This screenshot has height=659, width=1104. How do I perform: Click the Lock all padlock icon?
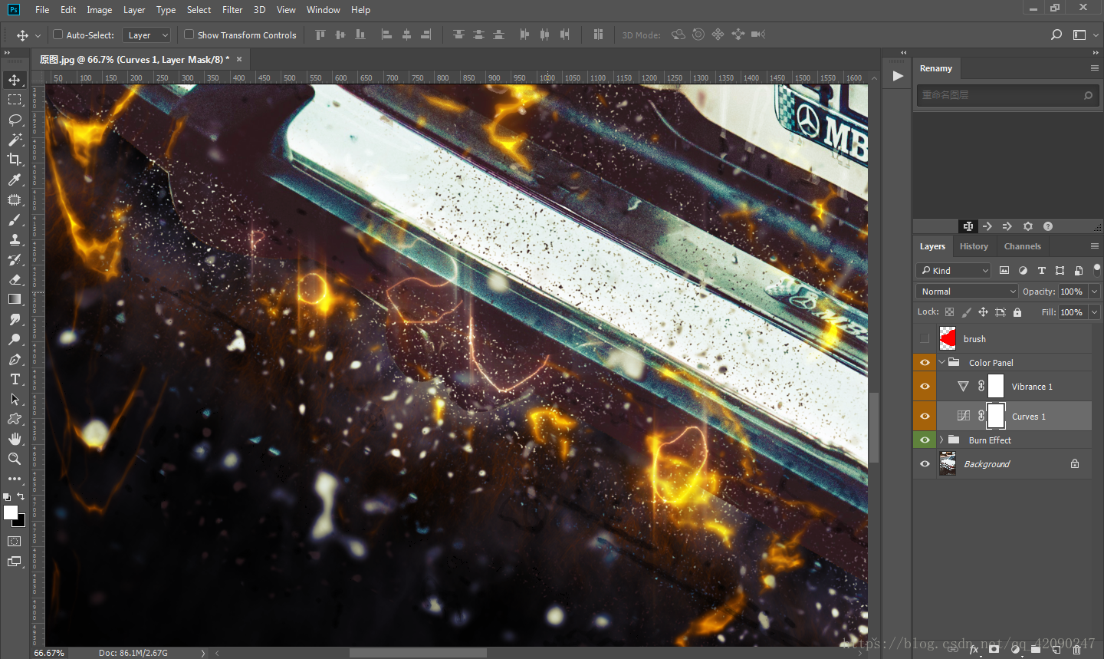pyautogui.click(x=1017, y=312)
